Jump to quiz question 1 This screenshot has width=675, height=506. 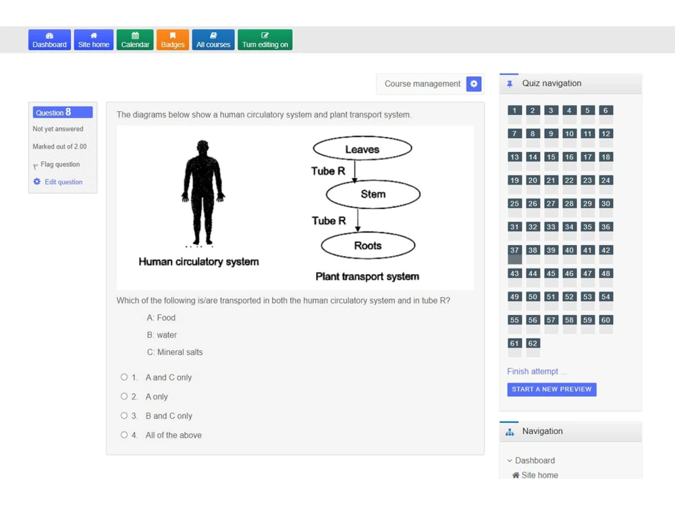[514, 113]
